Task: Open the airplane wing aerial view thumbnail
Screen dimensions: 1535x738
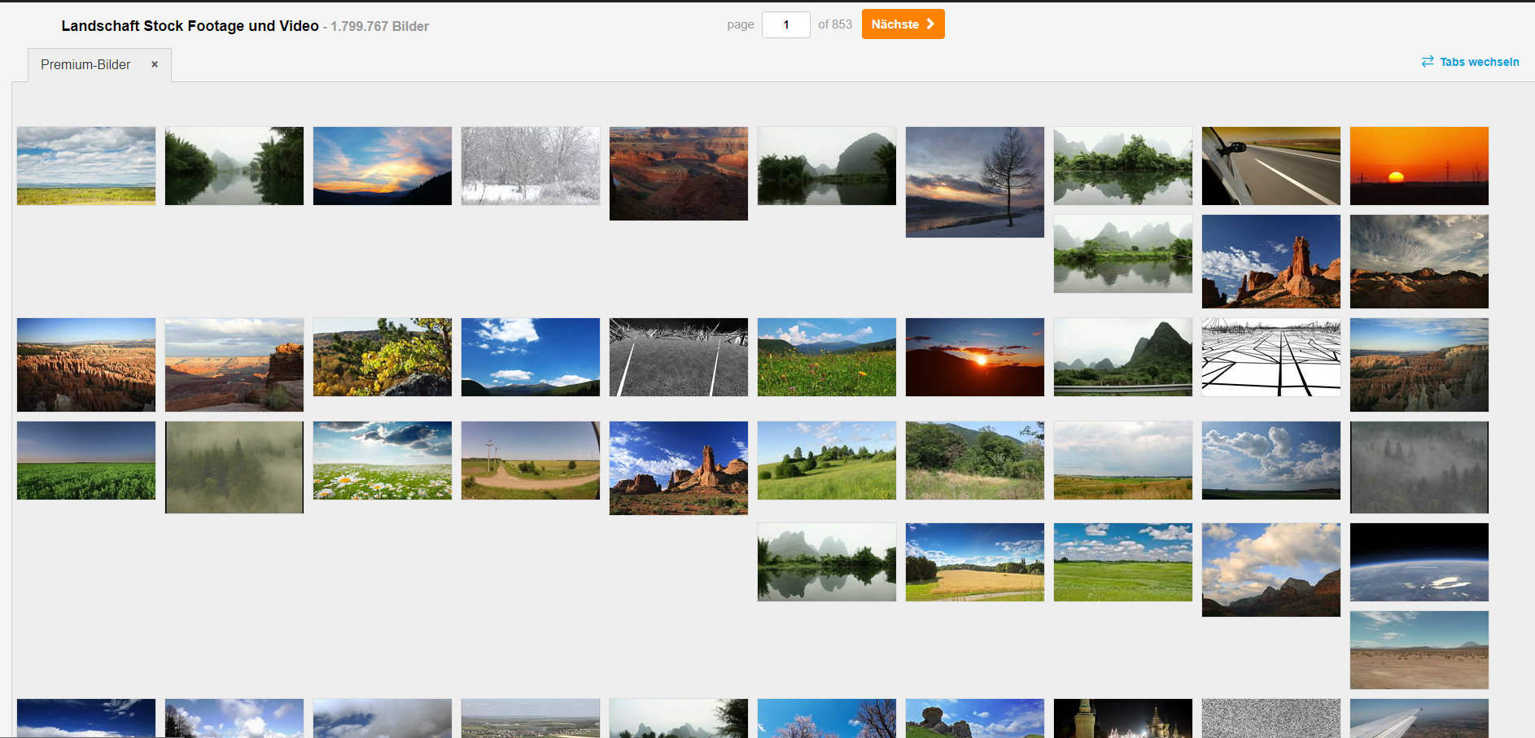Action: [1419, 718]
